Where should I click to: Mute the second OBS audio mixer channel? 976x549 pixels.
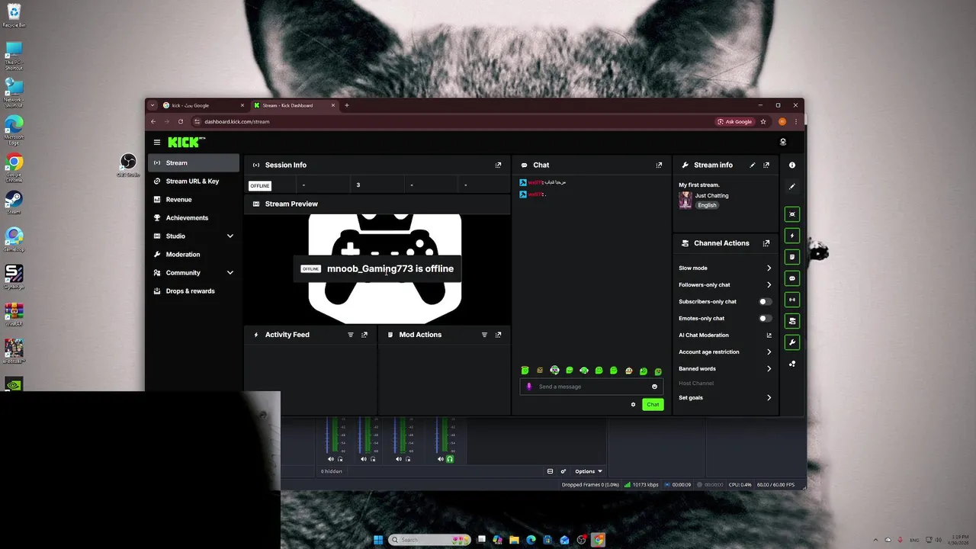(364, 459)
